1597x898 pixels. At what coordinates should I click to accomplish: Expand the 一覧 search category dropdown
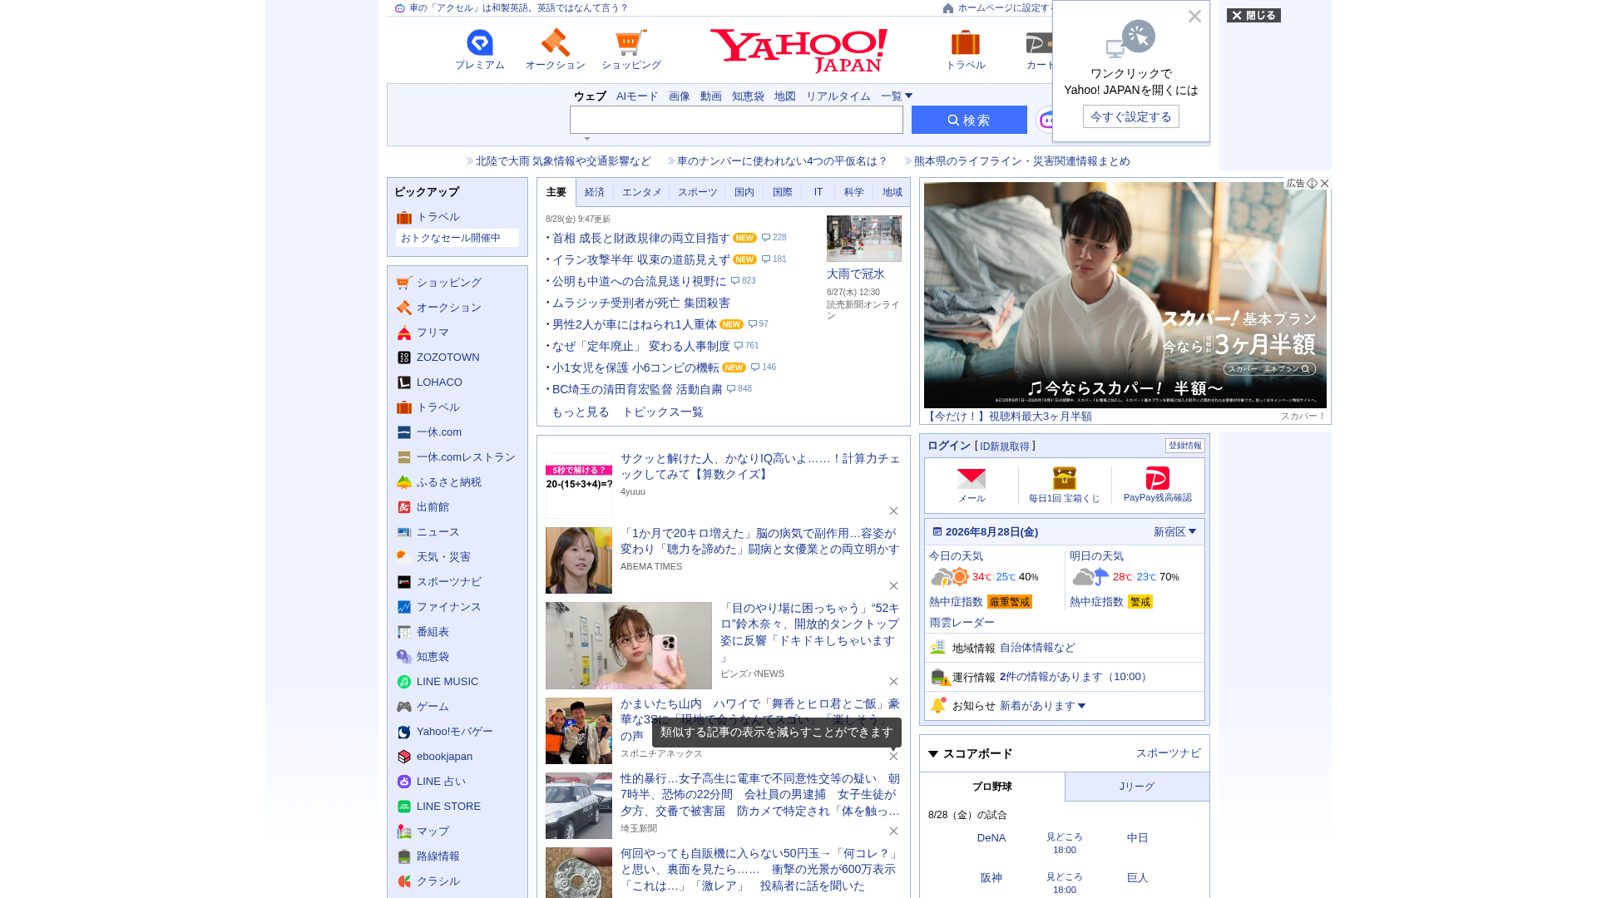pyautogui.click(x=897, y=96)
